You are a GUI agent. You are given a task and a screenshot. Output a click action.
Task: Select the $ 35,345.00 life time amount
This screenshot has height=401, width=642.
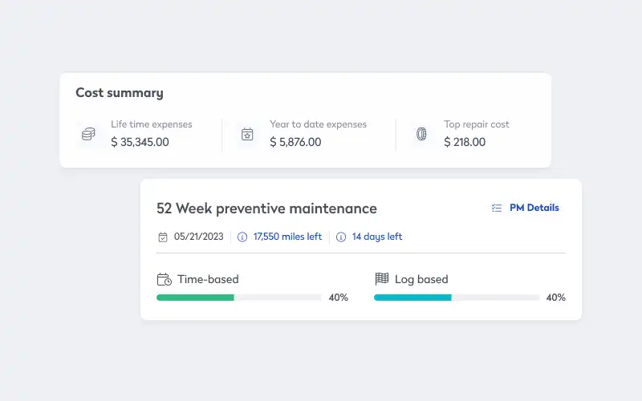coord(140,142)
